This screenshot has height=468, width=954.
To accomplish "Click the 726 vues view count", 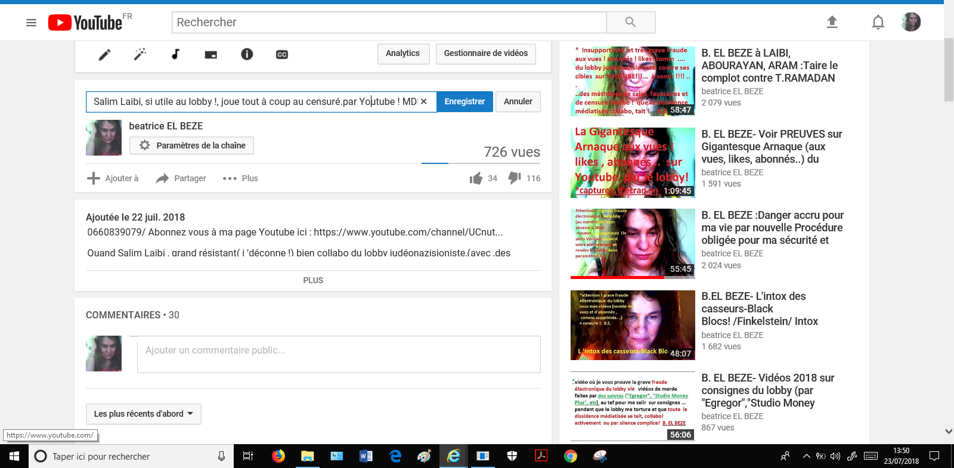I will pos(512,152).
